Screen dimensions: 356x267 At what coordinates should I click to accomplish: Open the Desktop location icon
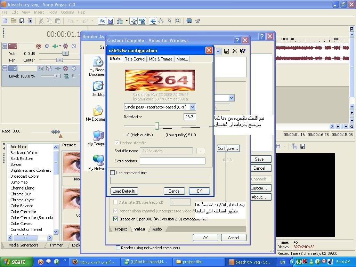click(98, 86)
